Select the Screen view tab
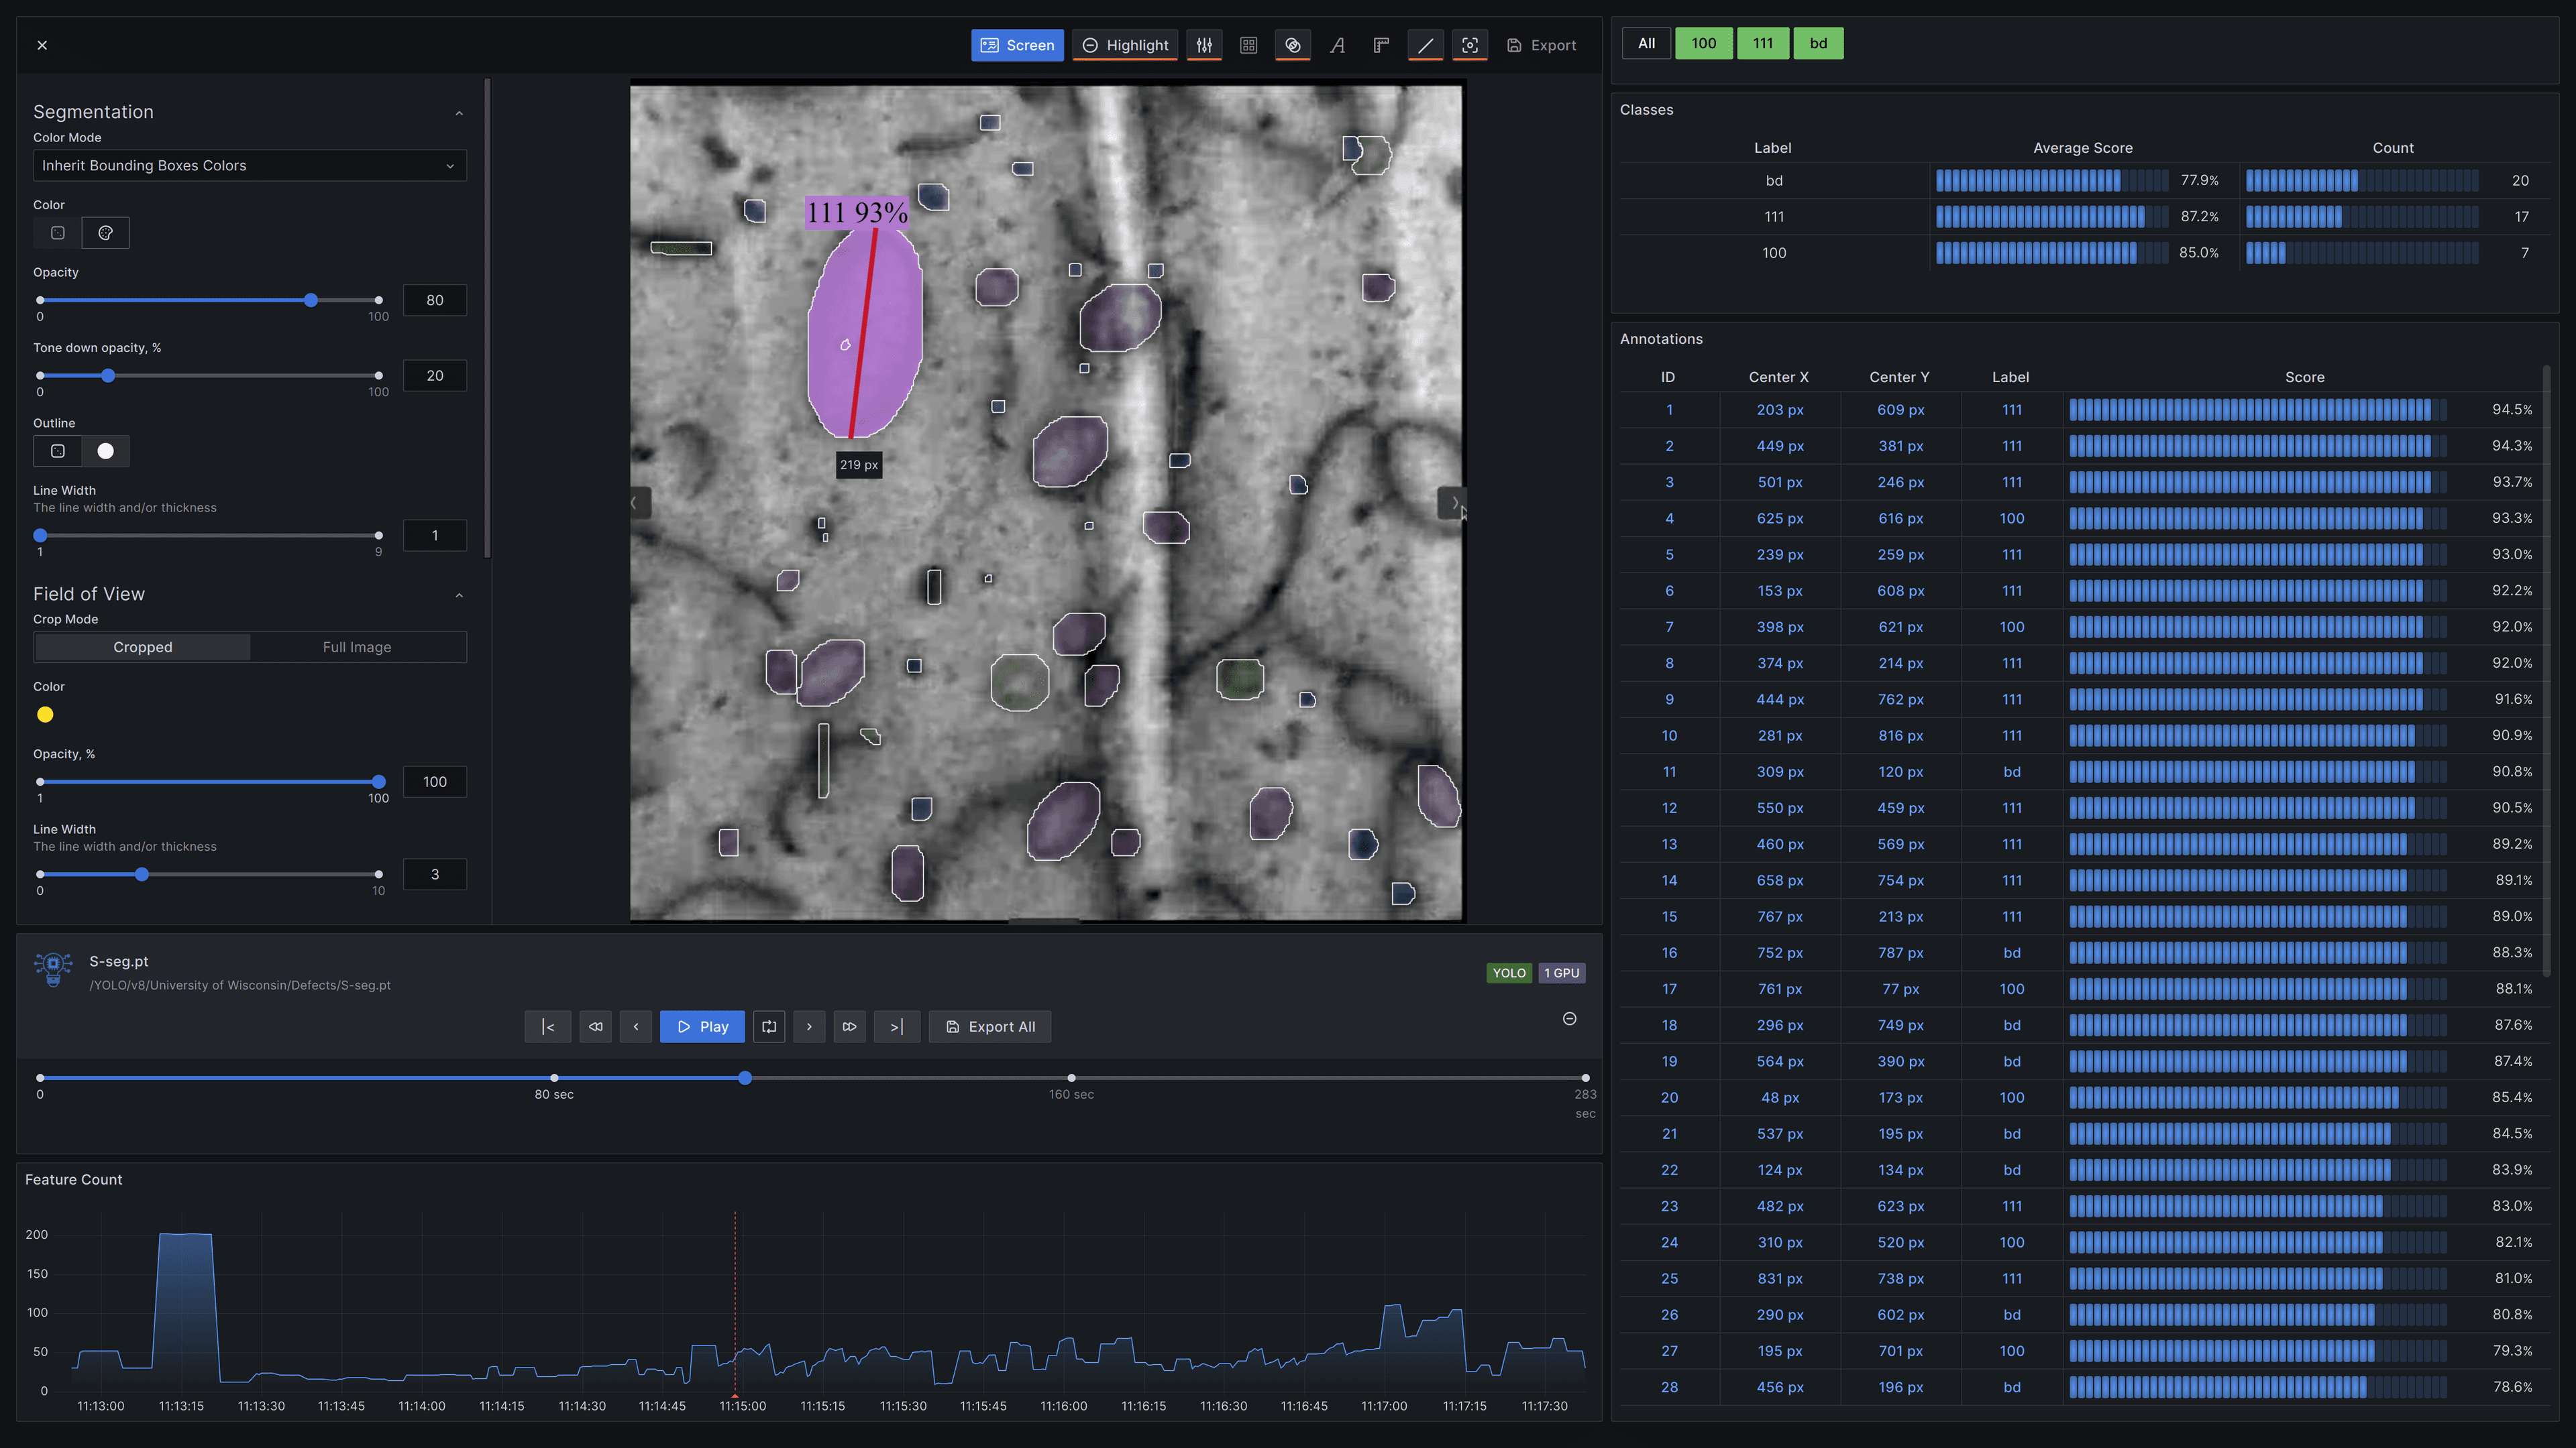This screenshot has height=1448, width=2576. pyautogui.click(x=1017, y=45)
